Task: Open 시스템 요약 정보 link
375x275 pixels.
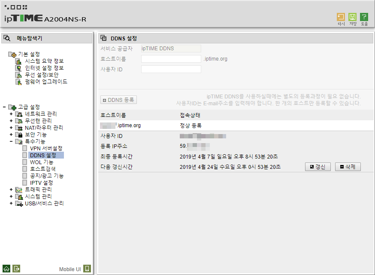Action: tap(45, 61)
